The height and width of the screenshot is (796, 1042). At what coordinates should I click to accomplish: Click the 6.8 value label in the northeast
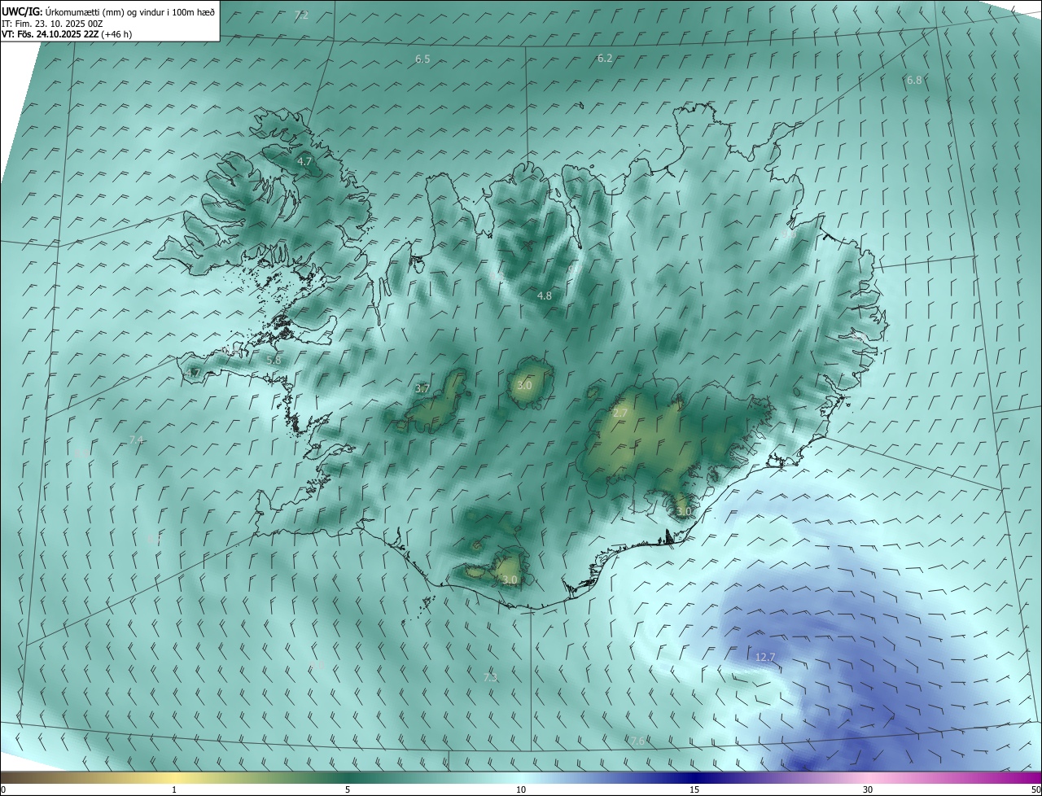(914, 80)
